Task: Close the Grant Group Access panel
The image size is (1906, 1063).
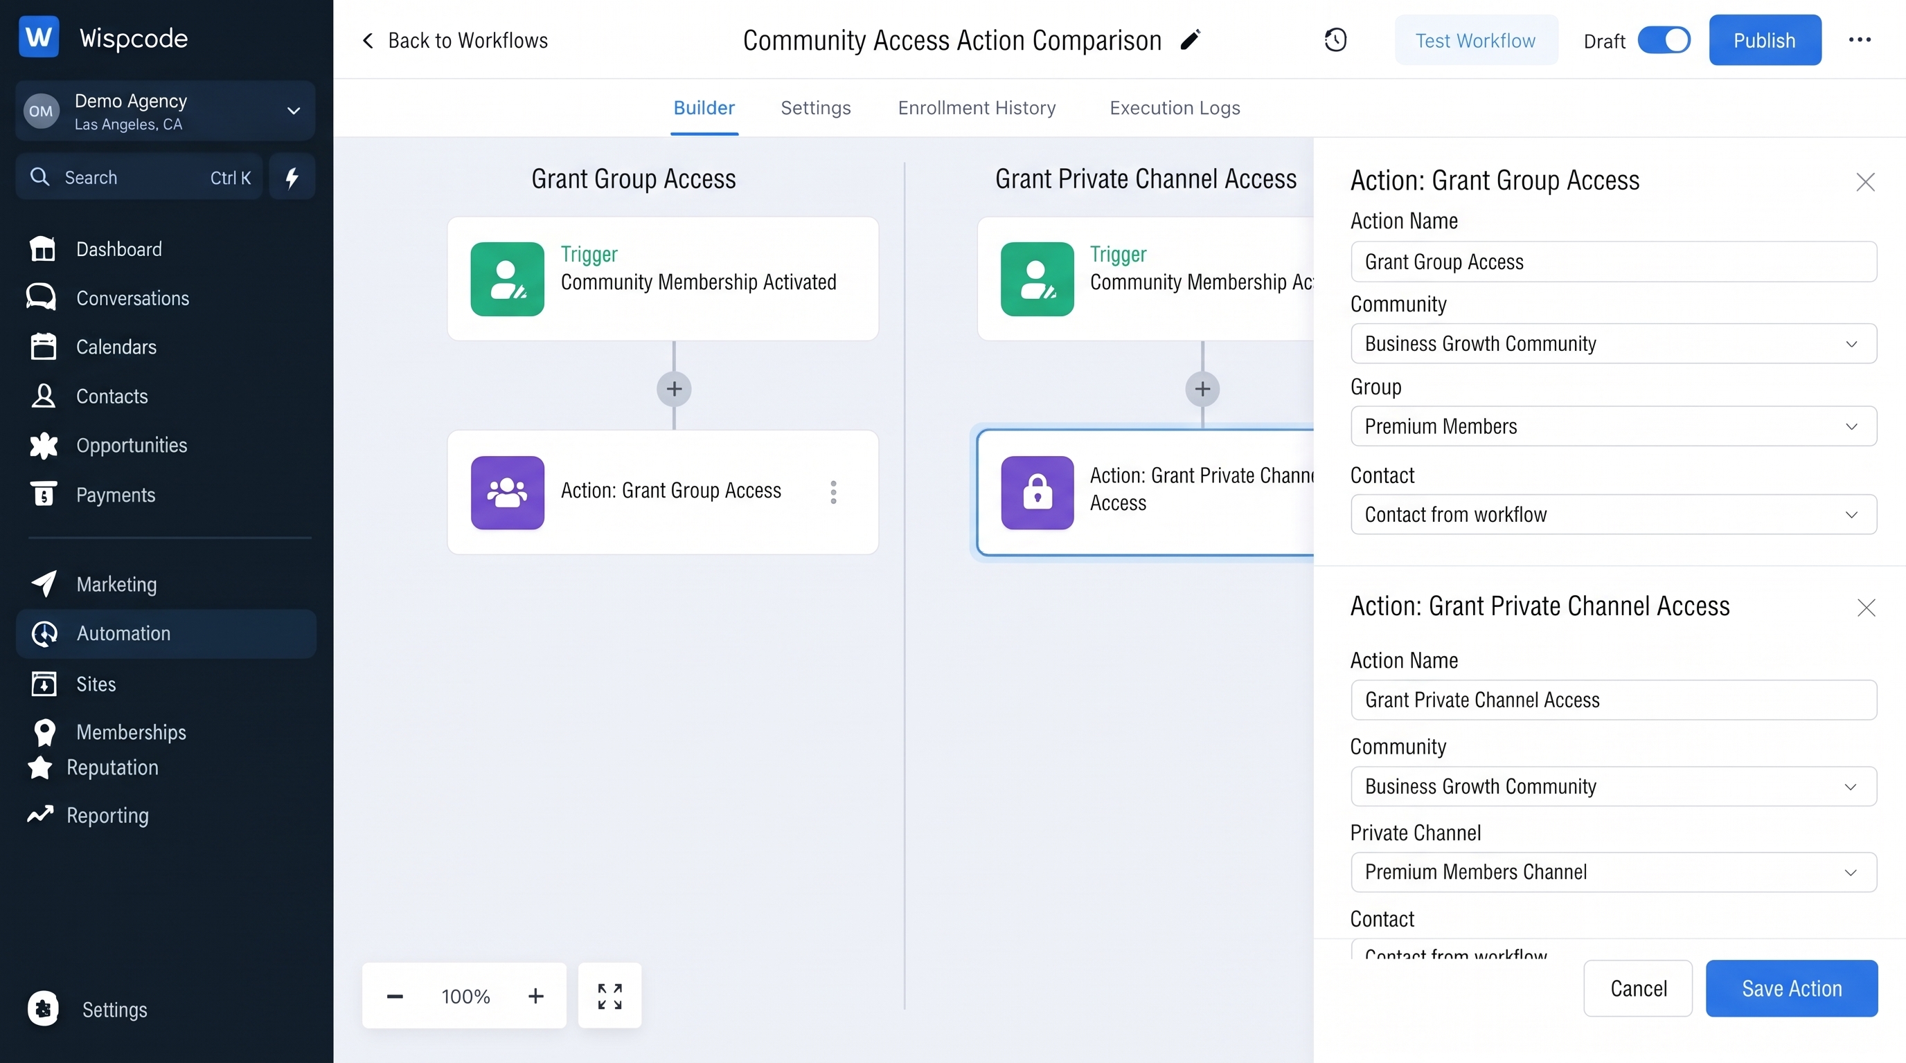Action: pyautogui.click(x=1865, y=182)
